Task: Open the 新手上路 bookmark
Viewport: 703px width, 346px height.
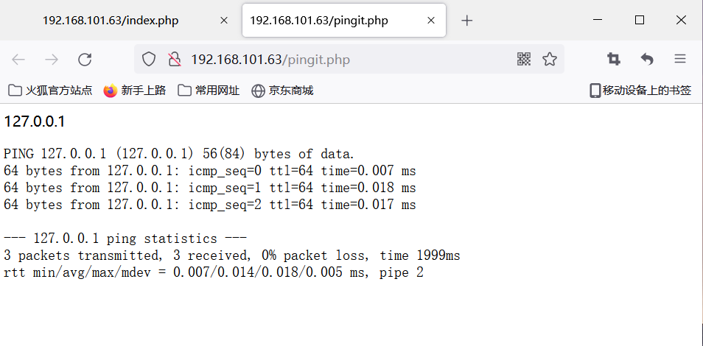Action: (135, 91)
